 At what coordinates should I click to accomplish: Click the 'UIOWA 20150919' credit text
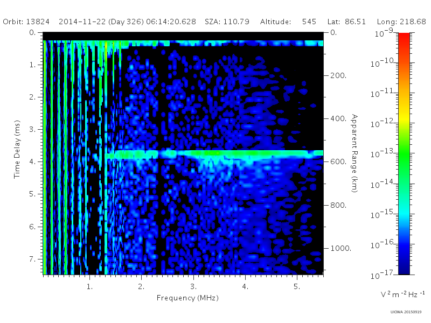click(406, 312)
